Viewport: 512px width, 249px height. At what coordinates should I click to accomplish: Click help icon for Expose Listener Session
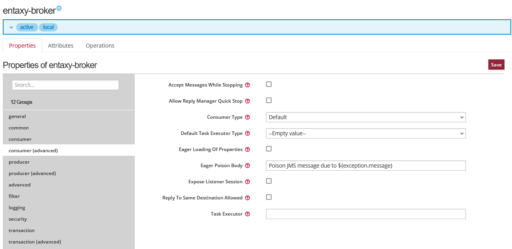248,182
